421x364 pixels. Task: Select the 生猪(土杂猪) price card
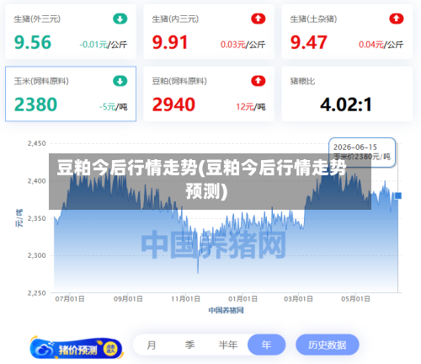click(347, 32)
